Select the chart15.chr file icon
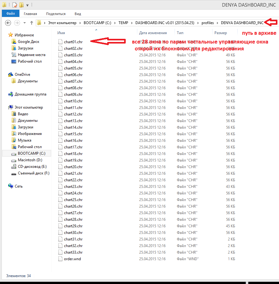Screen dimensions: 279x284 61,134
